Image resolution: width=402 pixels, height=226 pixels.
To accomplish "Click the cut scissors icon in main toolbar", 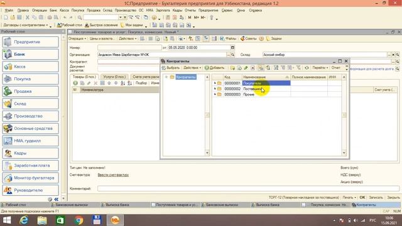I will [28, 18].
